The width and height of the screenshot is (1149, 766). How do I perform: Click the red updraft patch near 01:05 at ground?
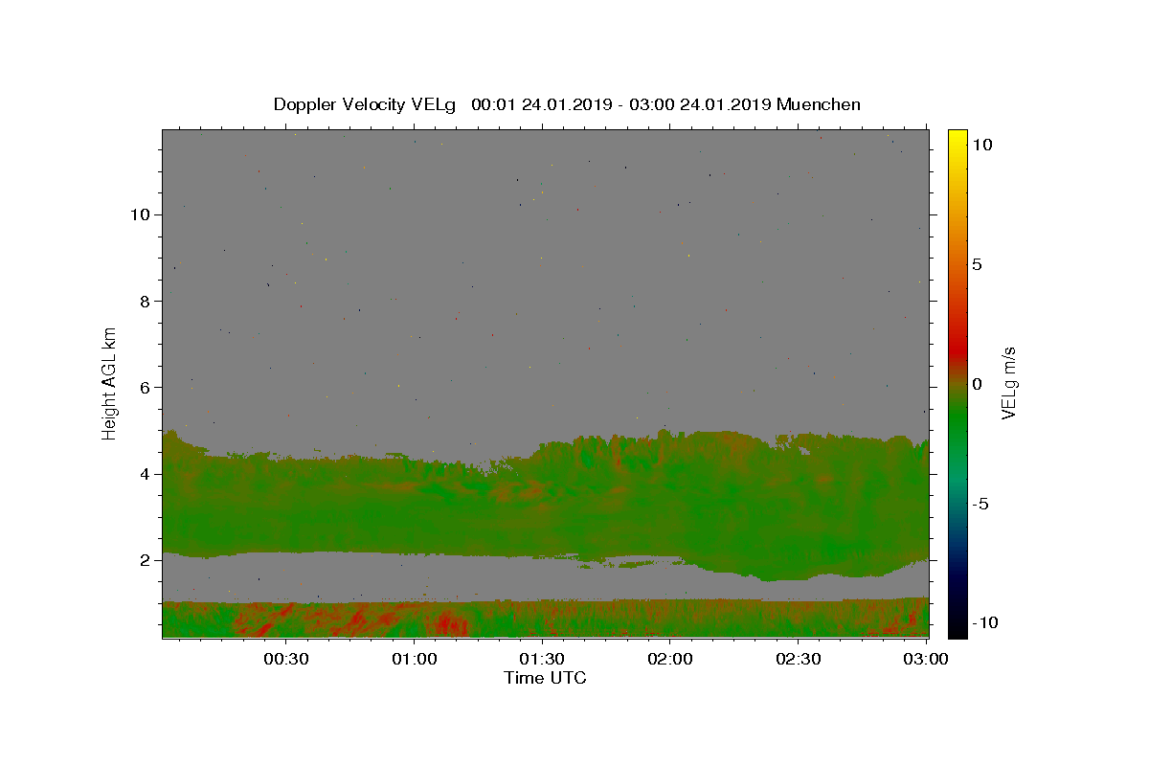(x=448, y=624)
